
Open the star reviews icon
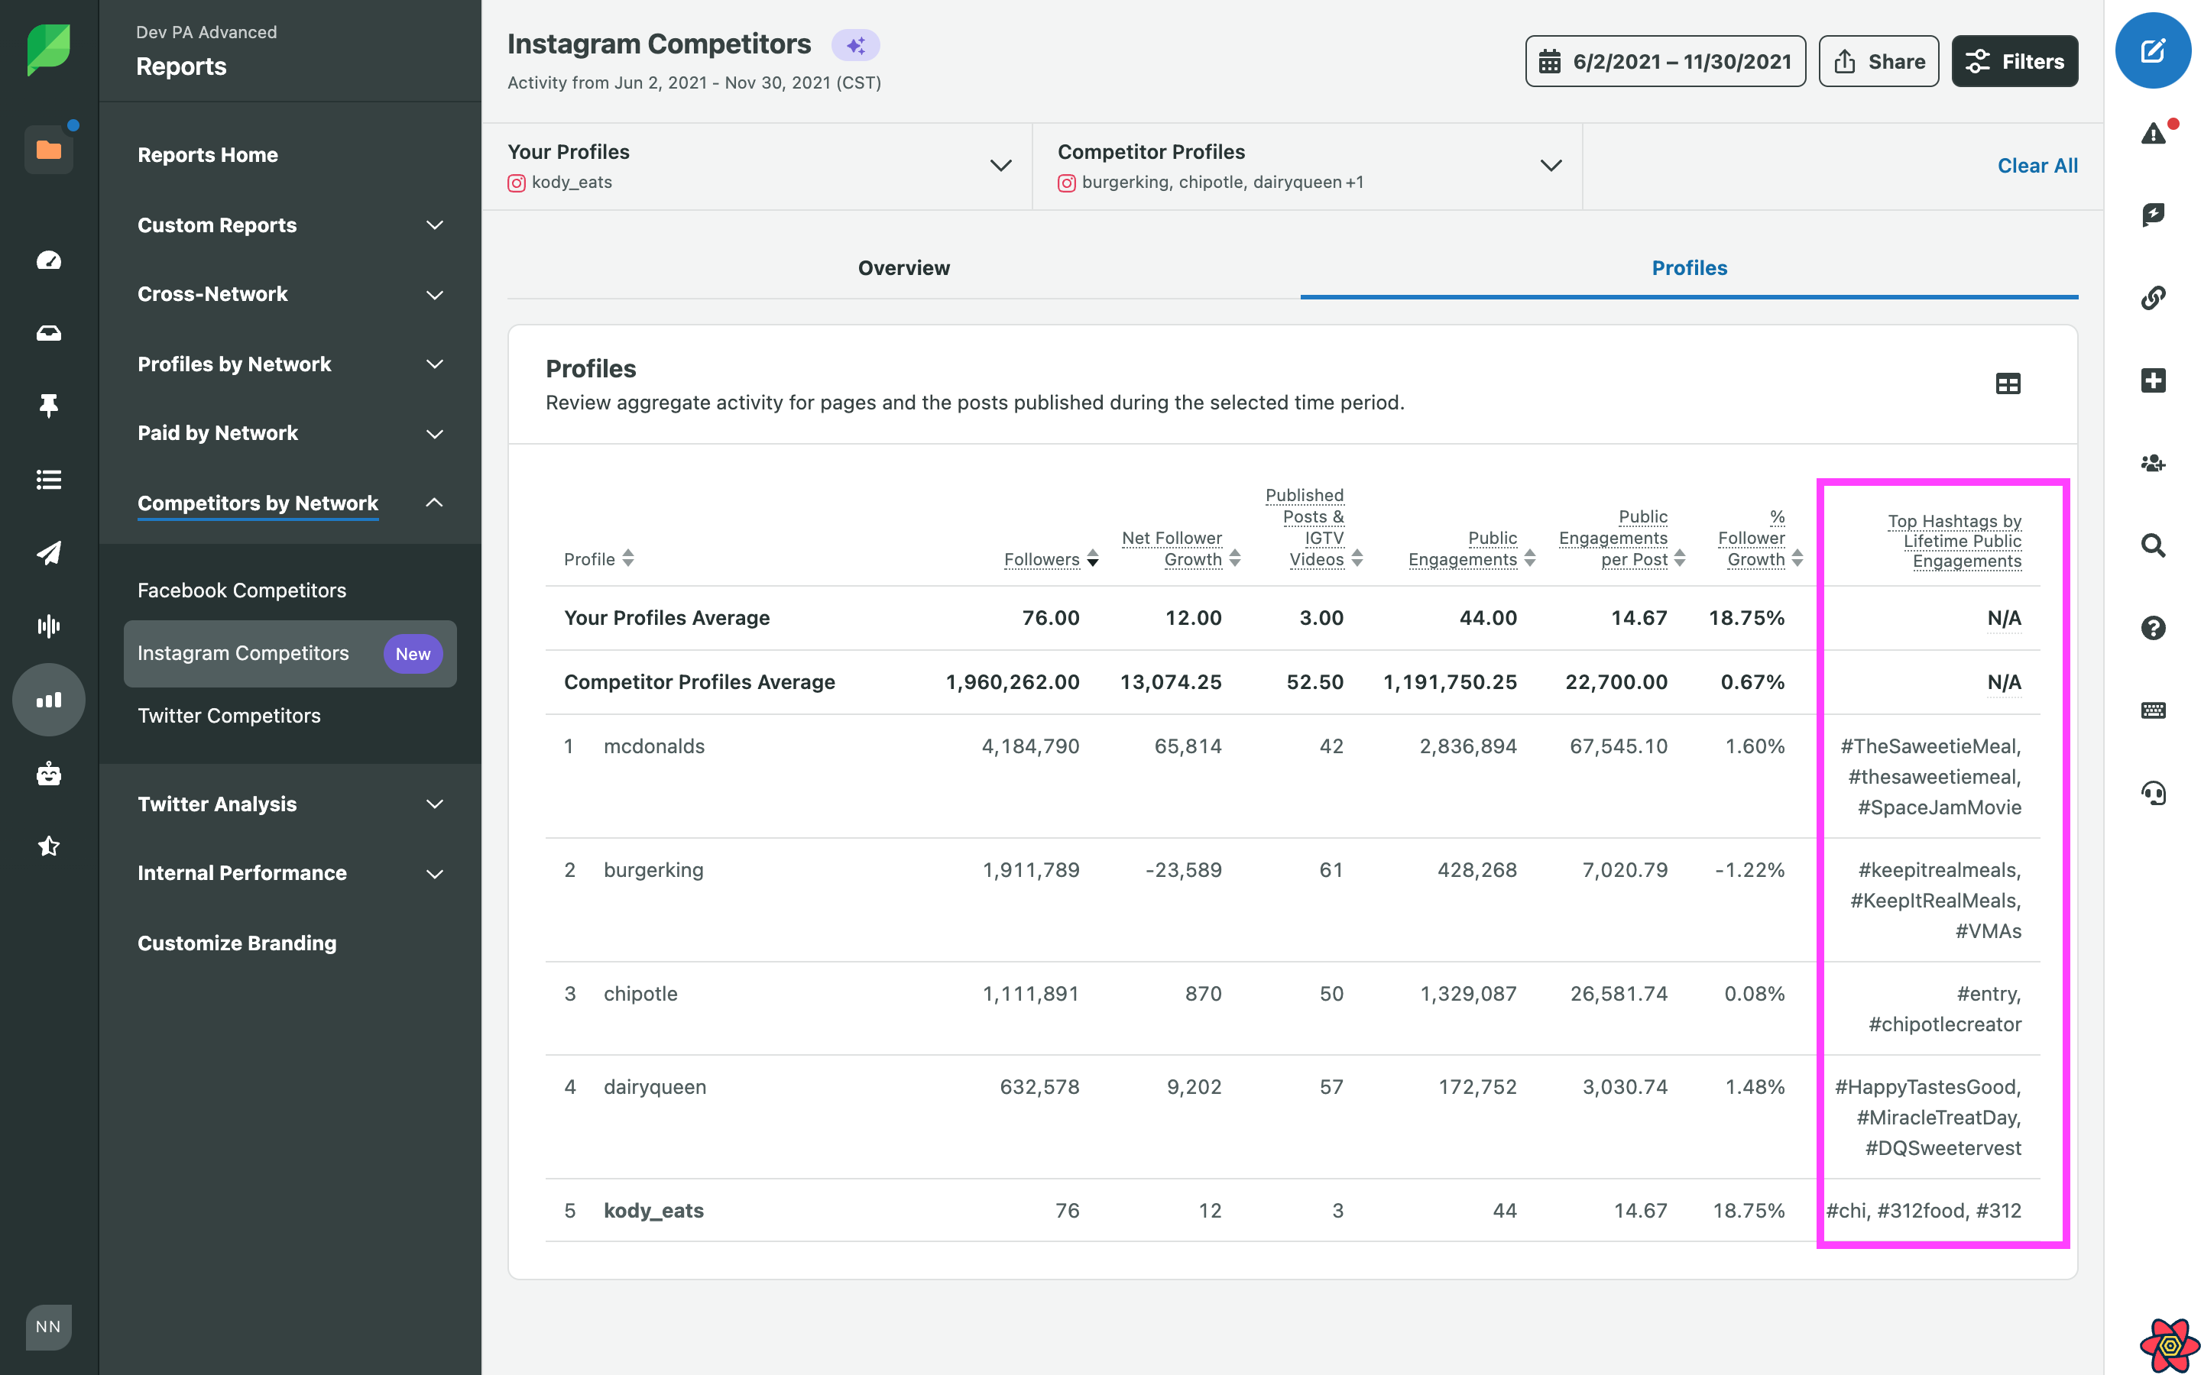[48, 846]
